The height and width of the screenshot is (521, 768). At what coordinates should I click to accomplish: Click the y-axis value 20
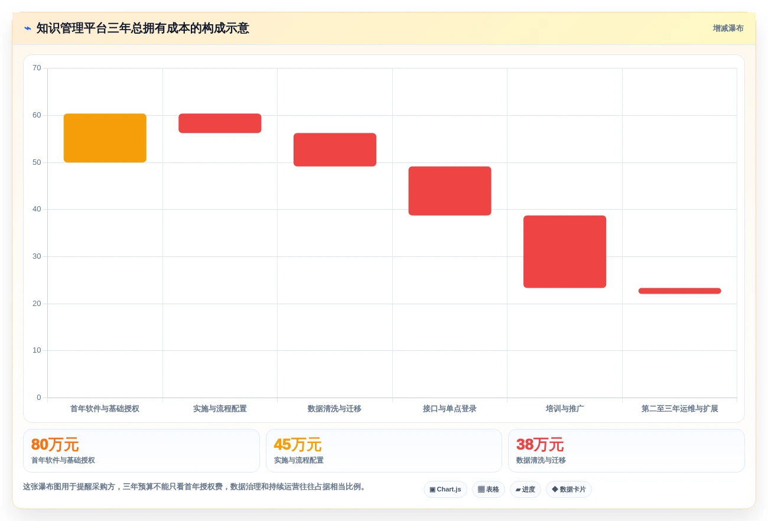point(37,304)
